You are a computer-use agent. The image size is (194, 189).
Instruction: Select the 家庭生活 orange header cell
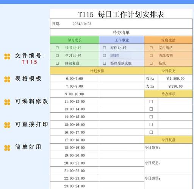point(168,40)
